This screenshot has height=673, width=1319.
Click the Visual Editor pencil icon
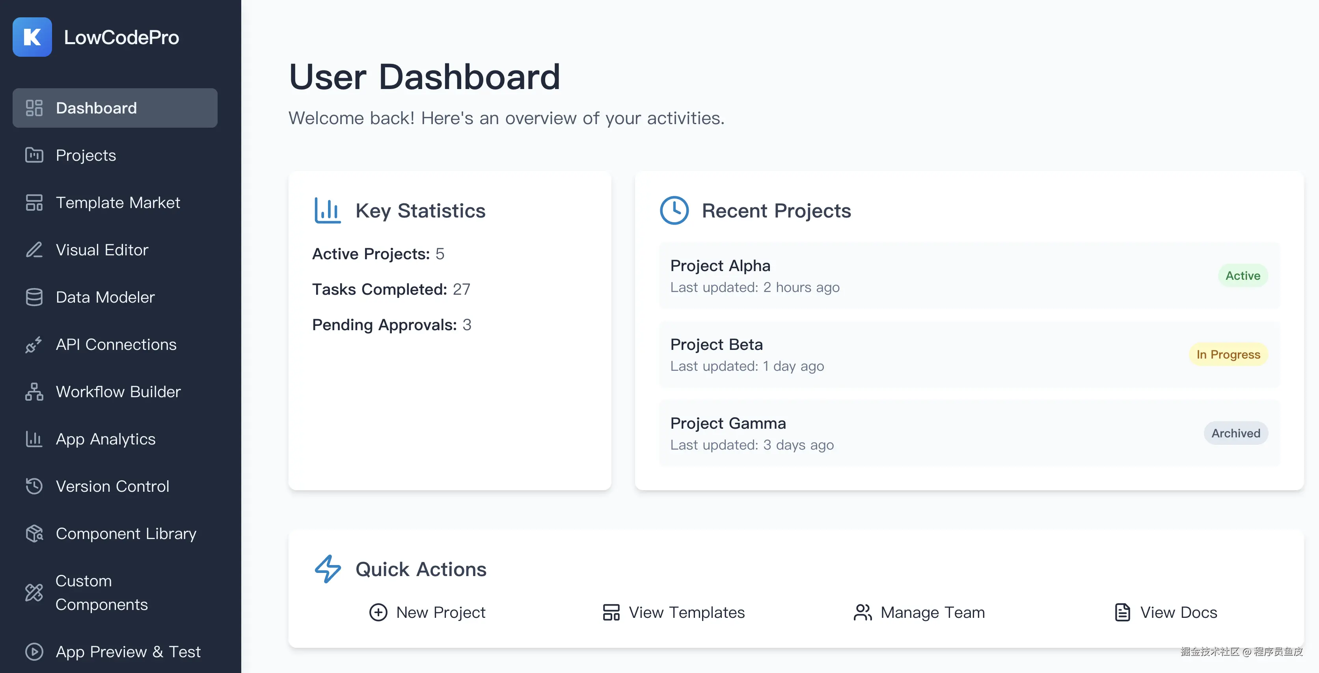pos(34,250)
